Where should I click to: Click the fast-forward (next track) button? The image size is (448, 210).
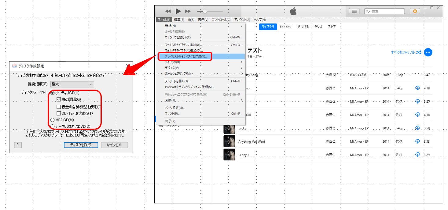(x=188, y=11)
